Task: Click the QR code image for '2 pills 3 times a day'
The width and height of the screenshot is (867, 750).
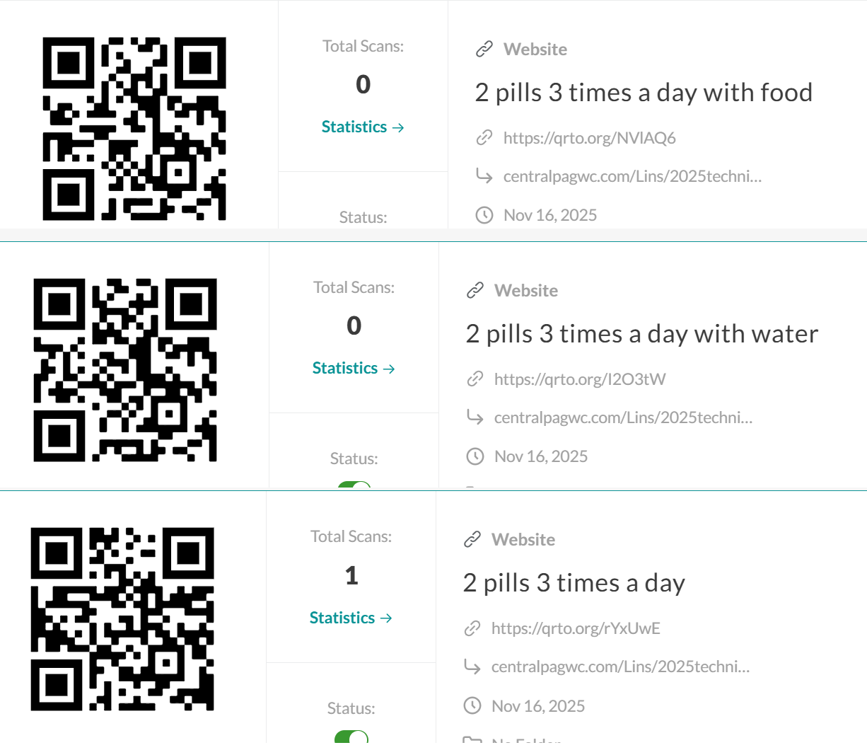Action: [x=122, y=619]
